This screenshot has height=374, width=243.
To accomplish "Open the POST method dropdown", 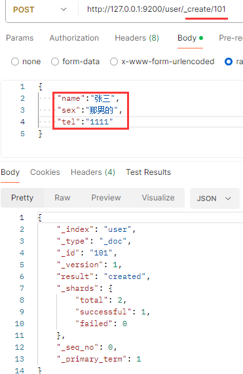I will point(39,10).
